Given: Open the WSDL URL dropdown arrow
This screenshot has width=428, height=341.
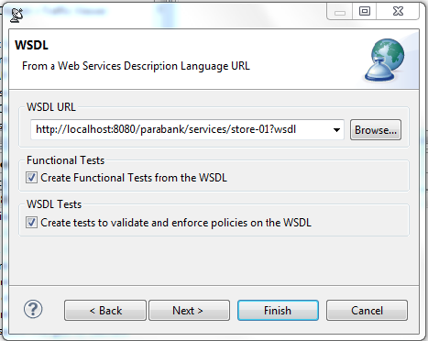Looking at the screenshot, I should tap(336, 130).
